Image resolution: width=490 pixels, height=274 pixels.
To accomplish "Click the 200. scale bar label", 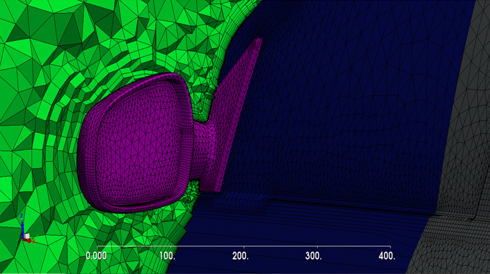I will coord(241,256).
